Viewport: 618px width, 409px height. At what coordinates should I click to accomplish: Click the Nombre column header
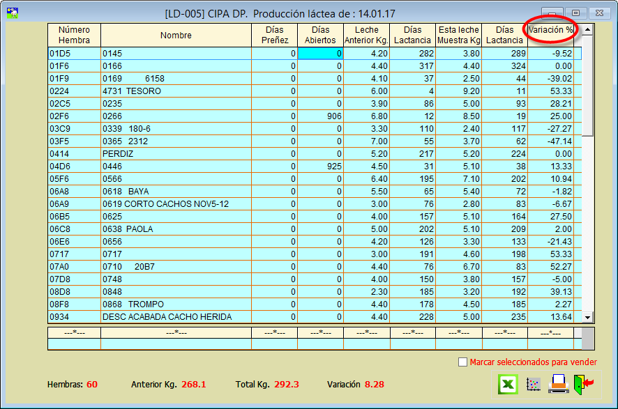(176, 36)
